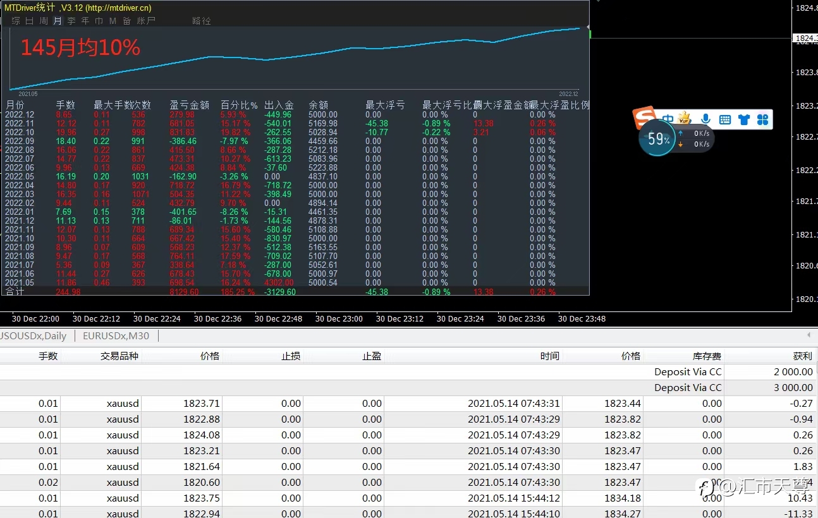The height and width of the screenshot is (518, 818).
Task: Sort by 止盈 column header
Action: pos(372,356)
